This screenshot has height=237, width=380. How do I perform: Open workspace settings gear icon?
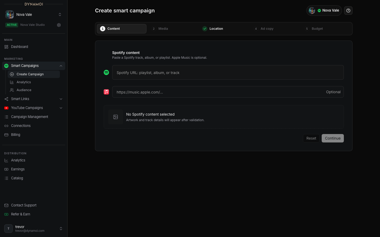pyautogui.click(x=59, y=25)
